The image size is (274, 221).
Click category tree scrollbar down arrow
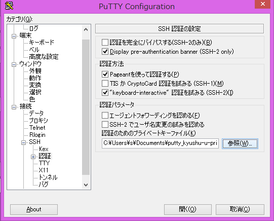(x=86, y=185)
